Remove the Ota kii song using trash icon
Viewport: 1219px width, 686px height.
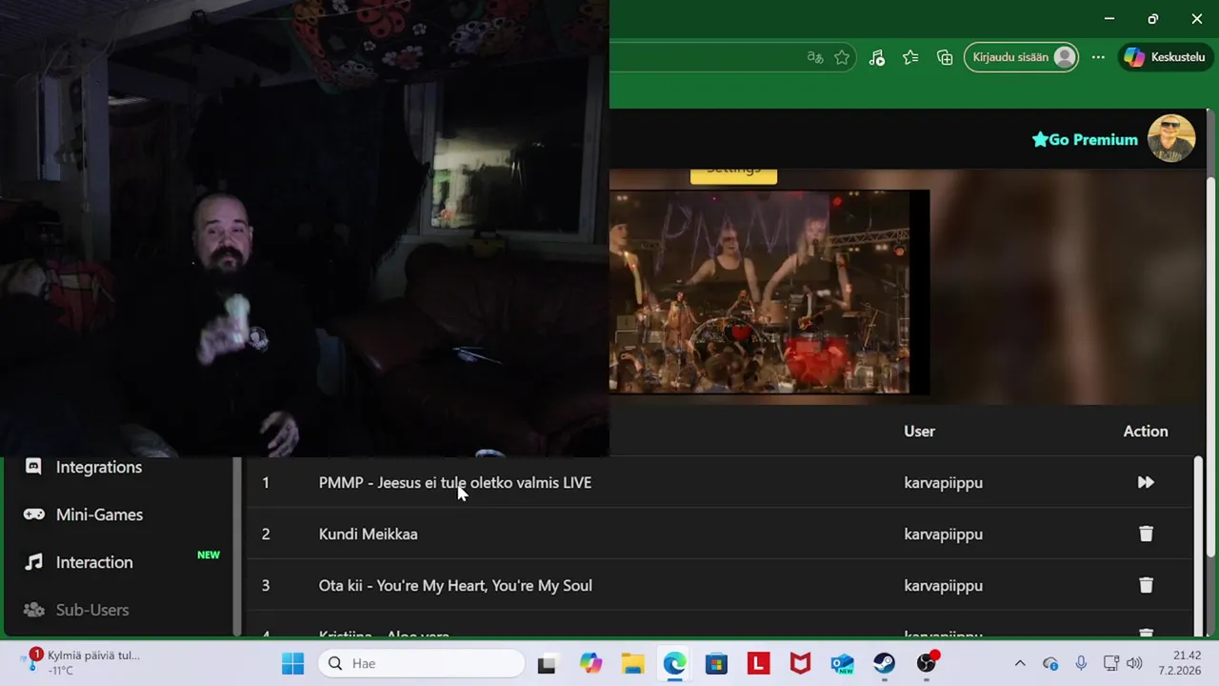(1146, 586)
